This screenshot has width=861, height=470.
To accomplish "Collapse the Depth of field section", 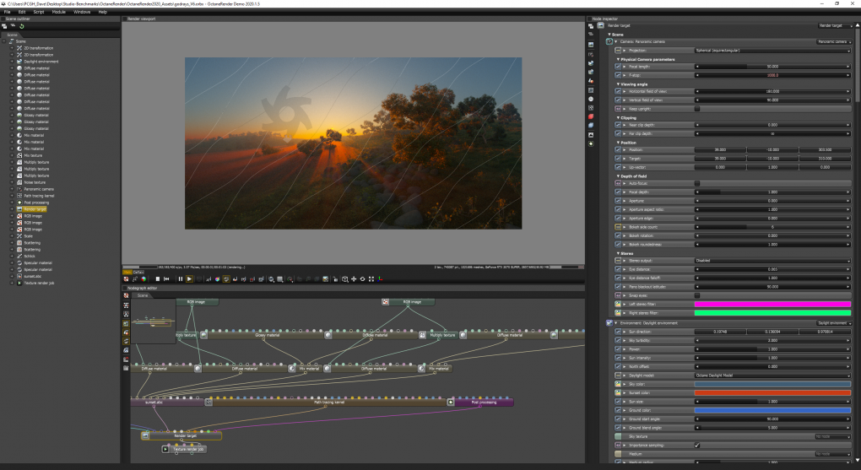I will click(x=618, y=176).
